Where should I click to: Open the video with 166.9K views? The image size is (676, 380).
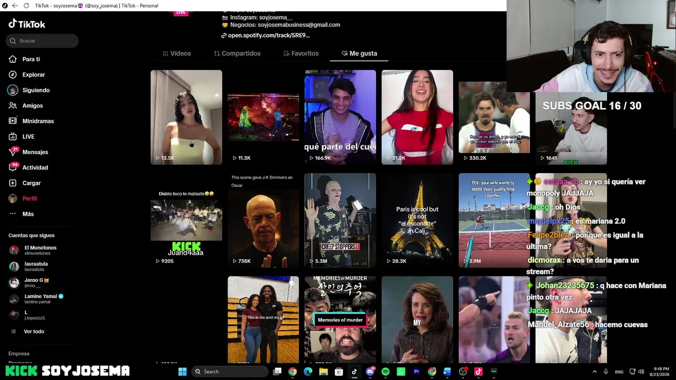(x=340, y=117)
